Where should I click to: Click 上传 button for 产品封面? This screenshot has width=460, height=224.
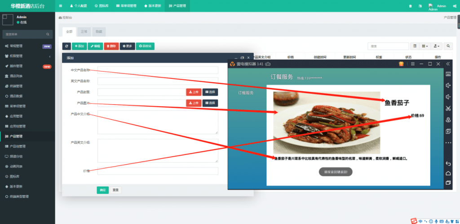coord(194,92)
